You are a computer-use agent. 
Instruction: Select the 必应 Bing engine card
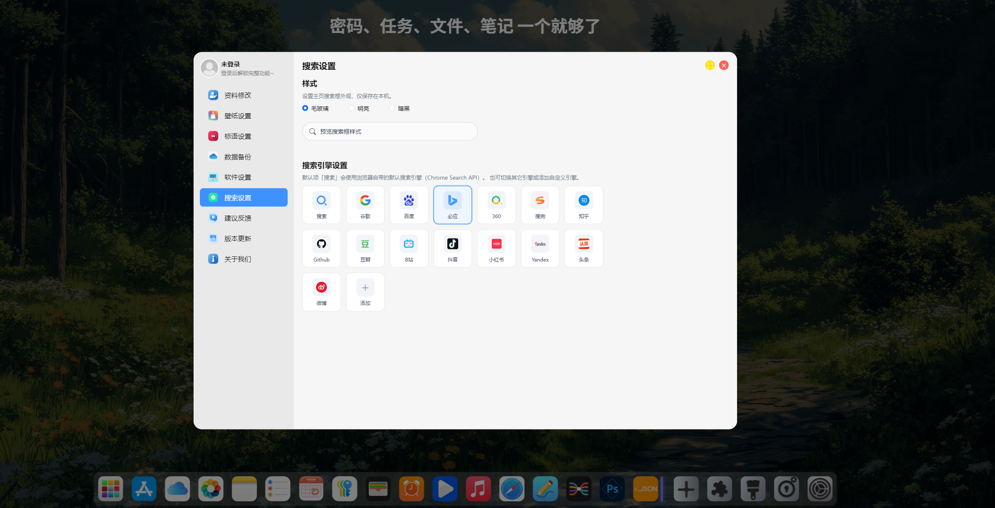pos(453,205)
